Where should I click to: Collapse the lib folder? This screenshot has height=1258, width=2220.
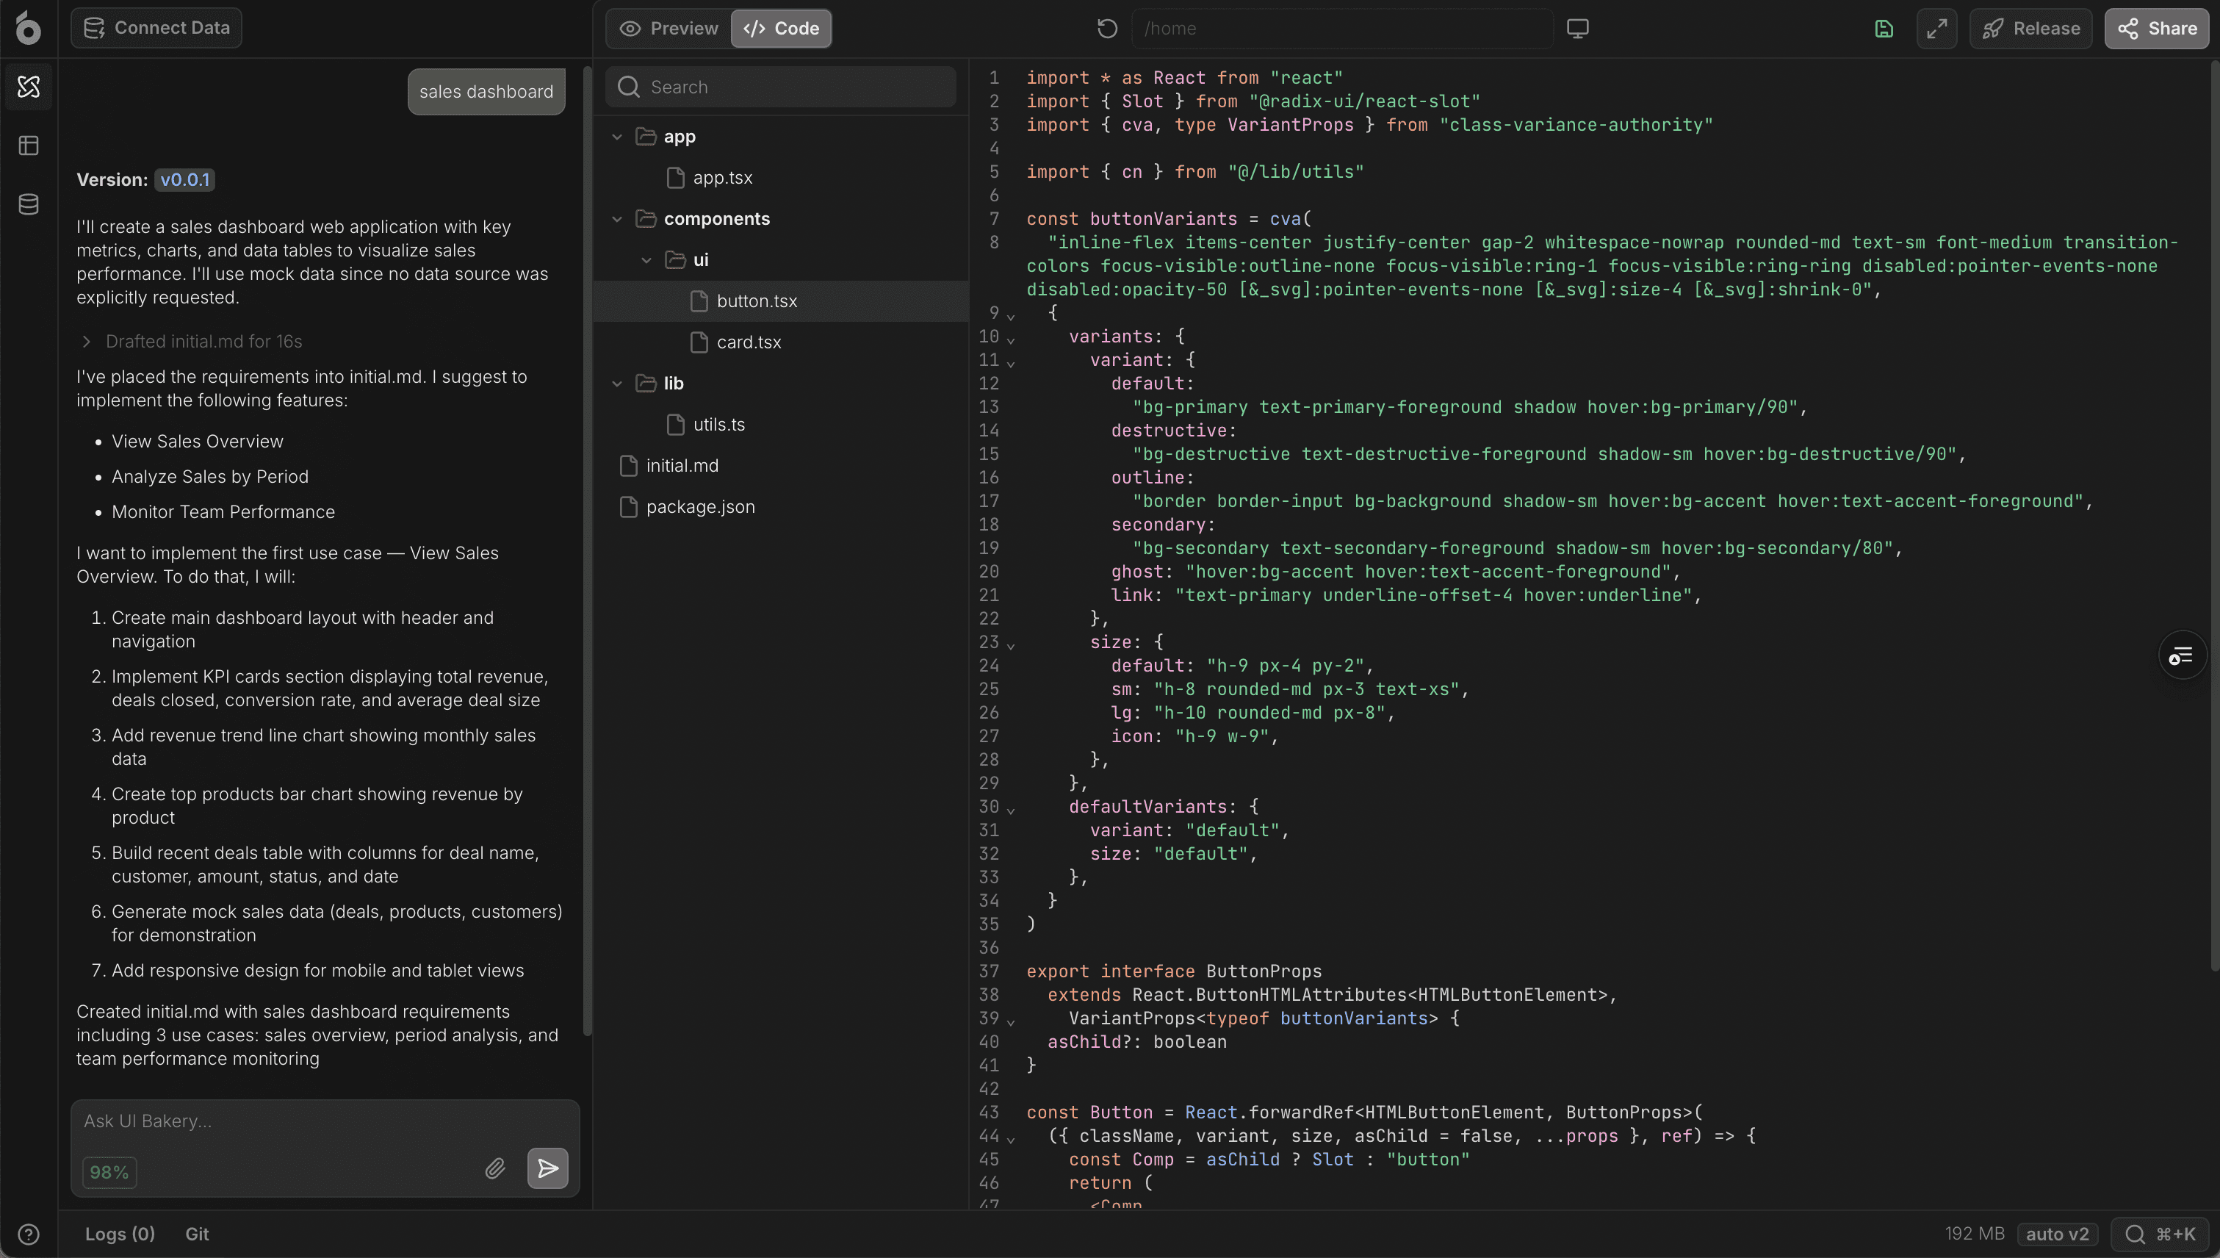click(x=617, y=383)
